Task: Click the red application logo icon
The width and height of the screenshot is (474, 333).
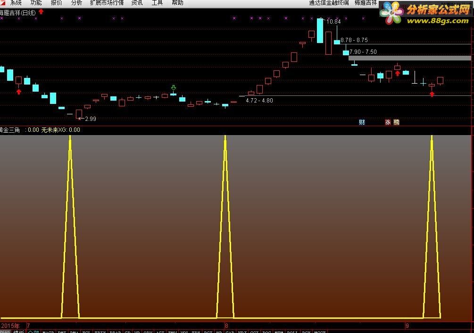Action: click(2, 2)
